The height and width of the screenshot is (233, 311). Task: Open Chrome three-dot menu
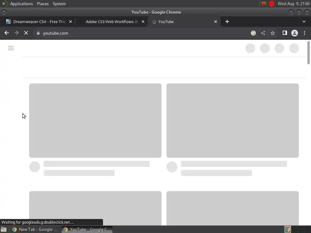click(x=304, y=33)
